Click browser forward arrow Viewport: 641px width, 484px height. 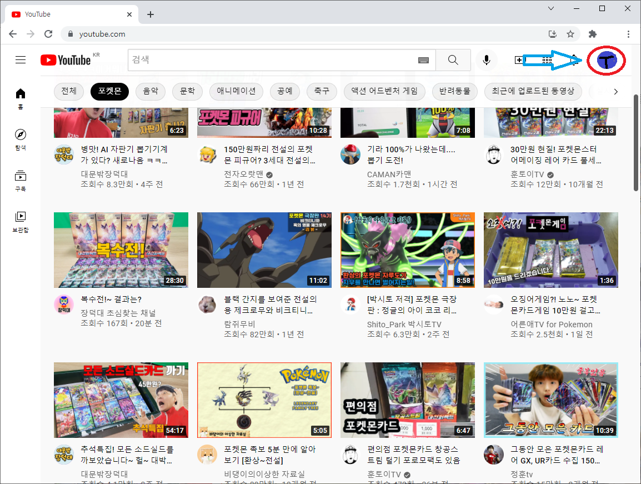coord(31,34)
